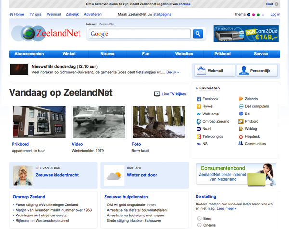289x229 pixels.
Task: Select the Oneens radio button
Action: pos(199,225)
